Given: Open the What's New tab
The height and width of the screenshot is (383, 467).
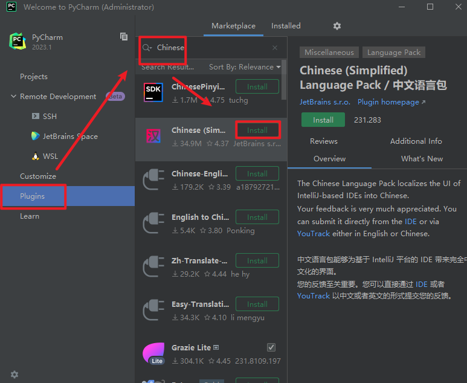Looking at the screenshot, I should tap(422, 159).
